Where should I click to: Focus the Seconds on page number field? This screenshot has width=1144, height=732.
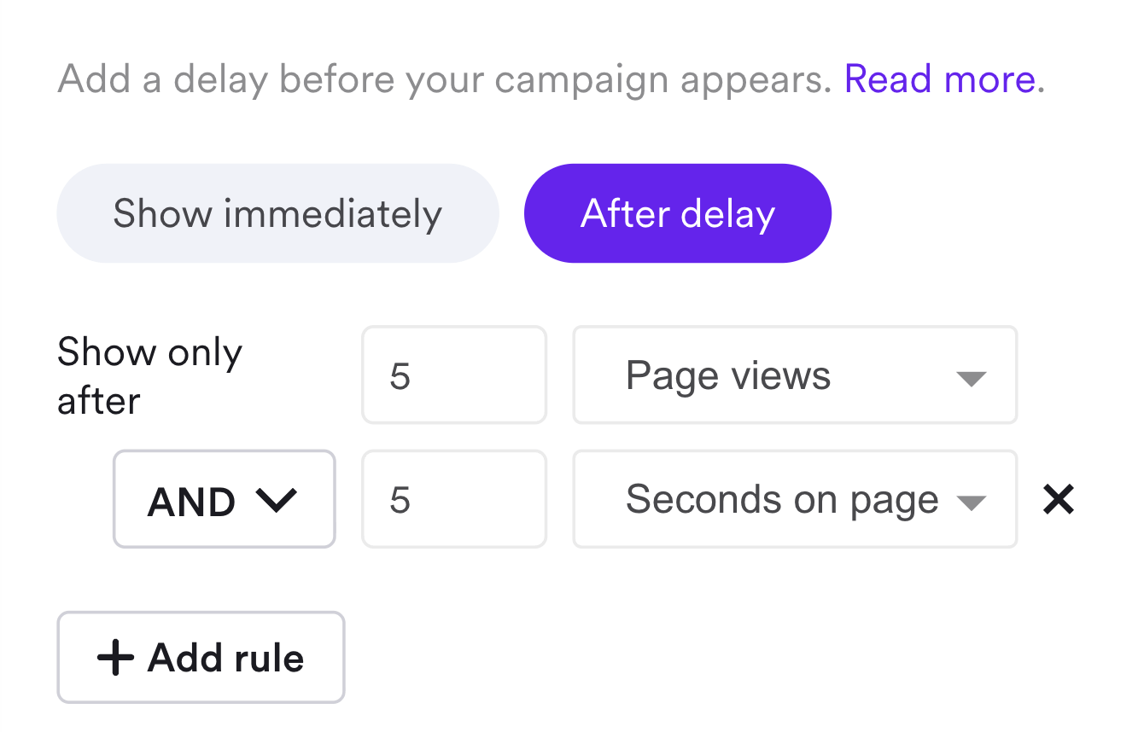[453, 500]
